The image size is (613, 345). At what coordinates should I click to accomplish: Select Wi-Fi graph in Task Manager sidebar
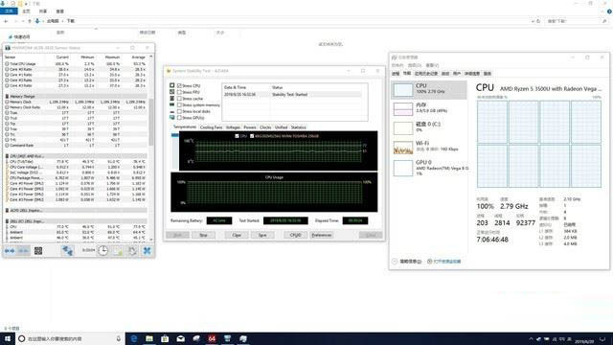click(x=403, y=148)
